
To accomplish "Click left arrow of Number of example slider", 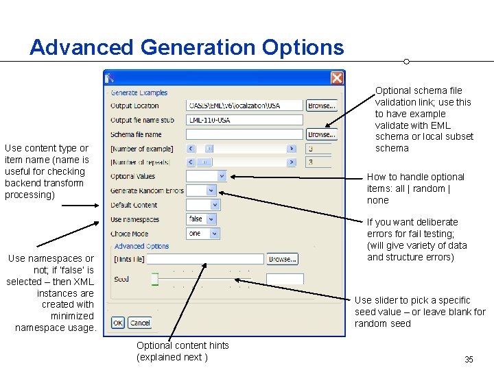I will point(191,149).
